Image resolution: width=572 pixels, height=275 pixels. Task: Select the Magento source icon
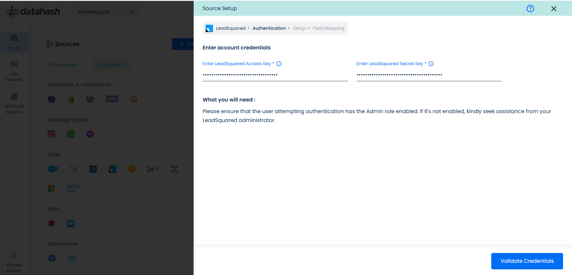pos(133,99)
